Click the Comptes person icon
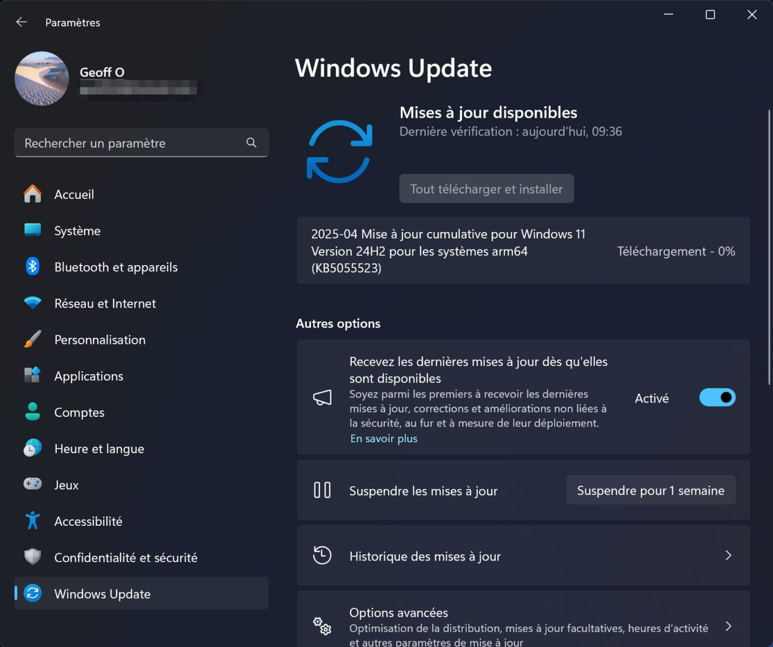 tap(32, 412)
